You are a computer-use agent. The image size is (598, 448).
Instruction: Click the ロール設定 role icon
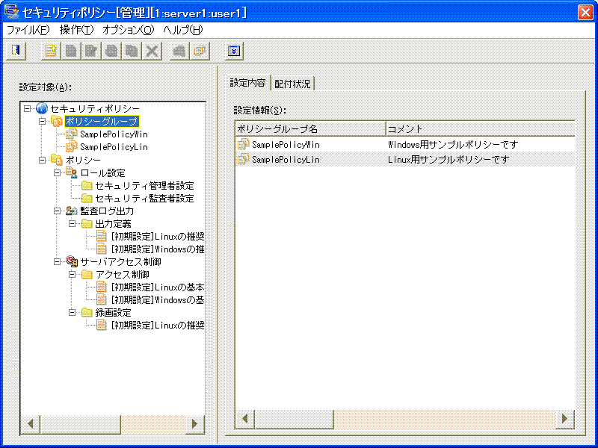(x=71, y=172)
